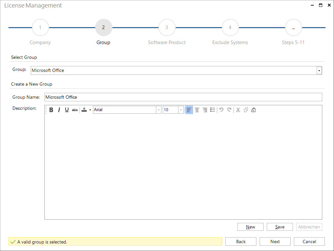
Task: Click the 'Group Name:' label
Action: [x=26, y=97]
